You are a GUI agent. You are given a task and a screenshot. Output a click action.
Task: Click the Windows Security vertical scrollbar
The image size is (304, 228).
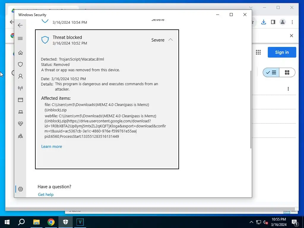coord(251,110)
